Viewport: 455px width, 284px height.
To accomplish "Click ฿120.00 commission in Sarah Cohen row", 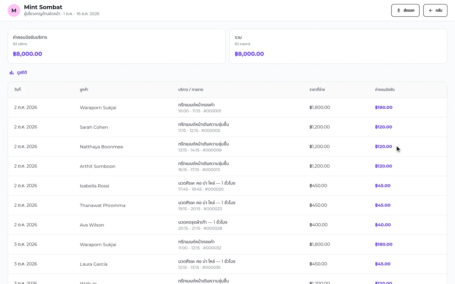I will (x=384, y=127).
